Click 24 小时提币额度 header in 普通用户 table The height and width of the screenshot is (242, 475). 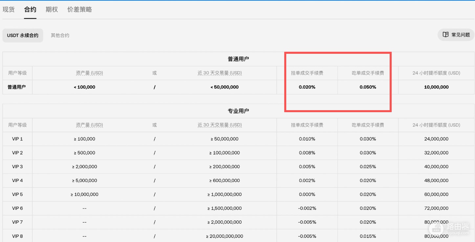(x=436, y=73)
